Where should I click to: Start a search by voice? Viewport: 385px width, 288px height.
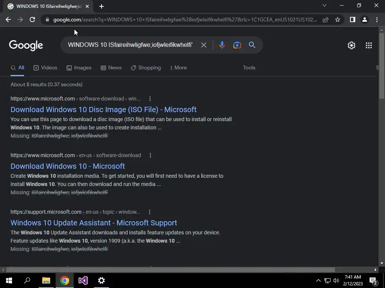222,45
